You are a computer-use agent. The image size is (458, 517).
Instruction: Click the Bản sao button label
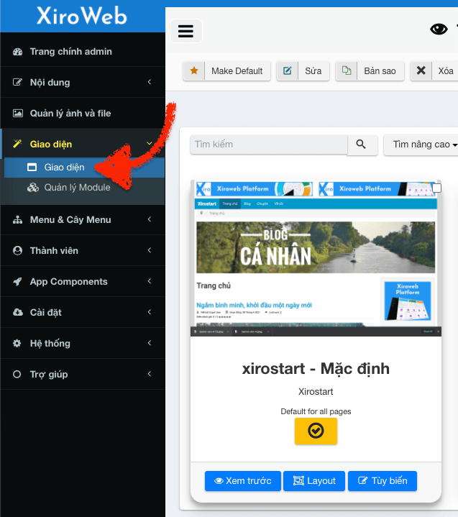click(x=380, y=71)
